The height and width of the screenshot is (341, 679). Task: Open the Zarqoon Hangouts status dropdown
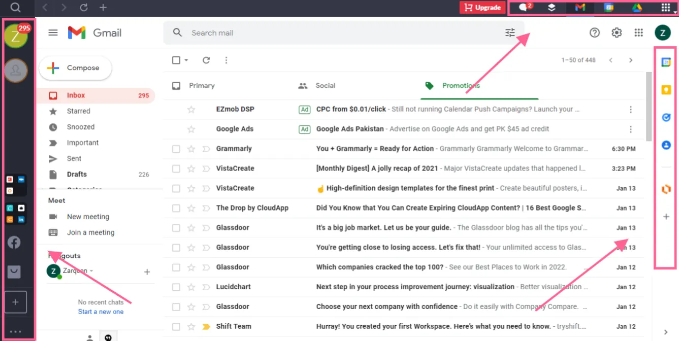91,271
